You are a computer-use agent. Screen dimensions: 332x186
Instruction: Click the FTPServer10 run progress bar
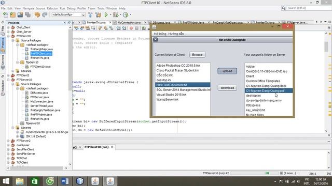(x=254, y=173)
